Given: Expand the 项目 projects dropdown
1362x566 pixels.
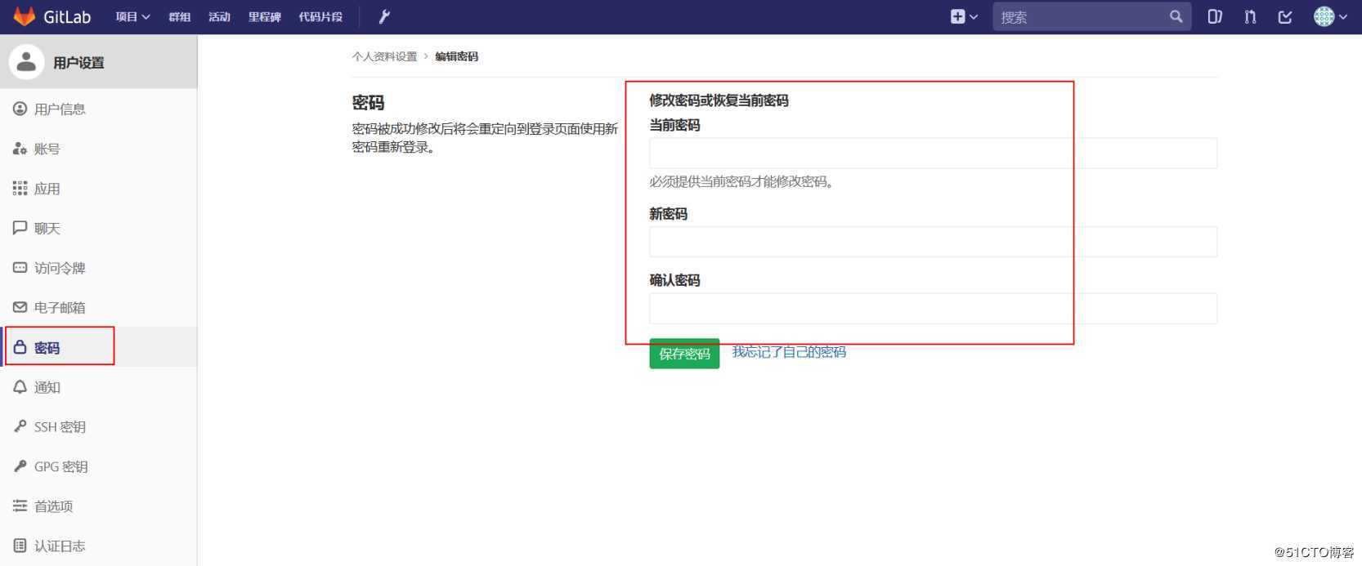Looking at the screenshot, I should (132, 16).
